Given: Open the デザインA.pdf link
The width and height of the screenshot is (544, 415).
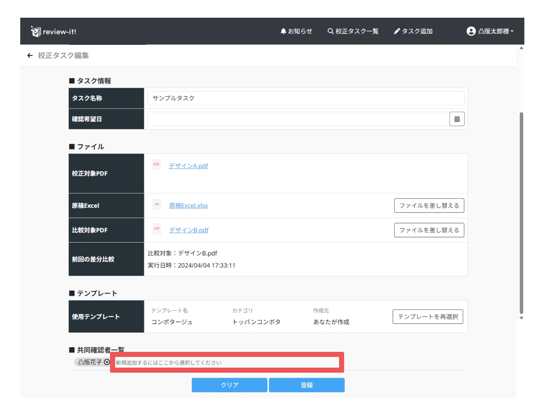Looking at the screenshot, I should [x=188, y=166].
